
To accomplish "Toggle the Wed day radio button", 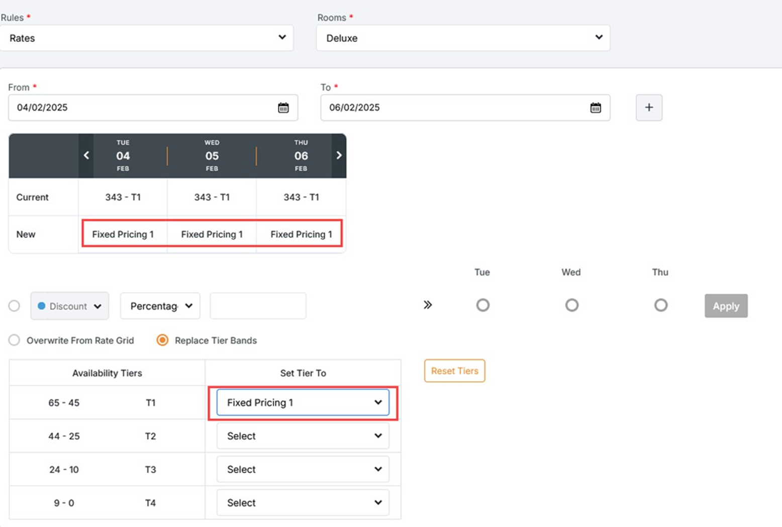I will 571,305.
